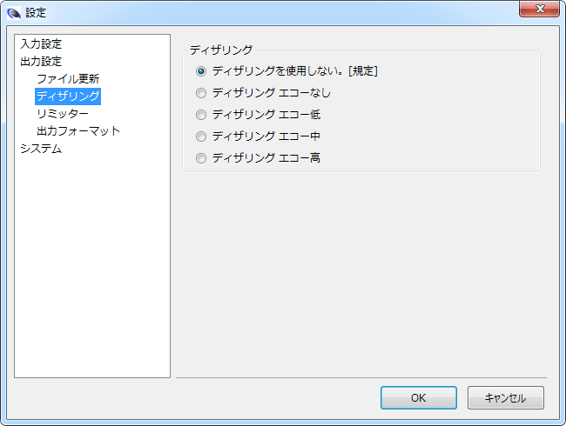This screenshot has height=426, width=566.
Task: Confirm settings with the OK button
Action: pyautogui.click(x=418, y=397)
